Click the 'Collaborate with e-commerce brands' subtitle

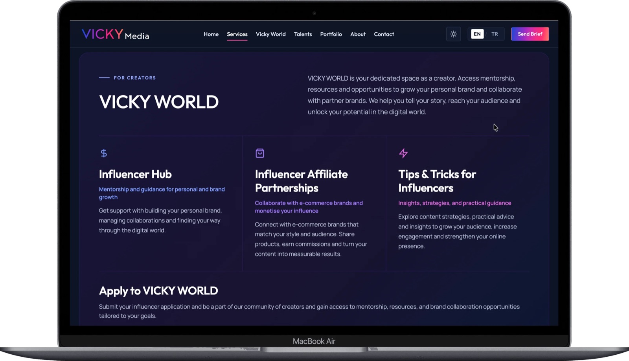(x=309, y=207)
